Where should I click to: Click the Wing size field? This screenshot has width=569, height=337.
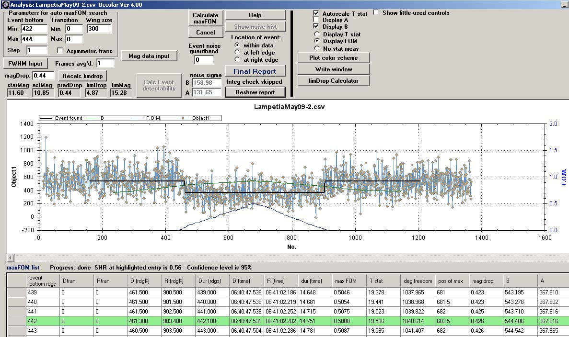(99, 29)
